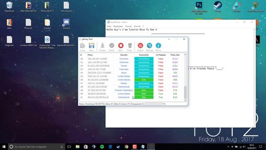
Task: Select the Alles archive desktop icon
Action: click(x=9, y=24)
